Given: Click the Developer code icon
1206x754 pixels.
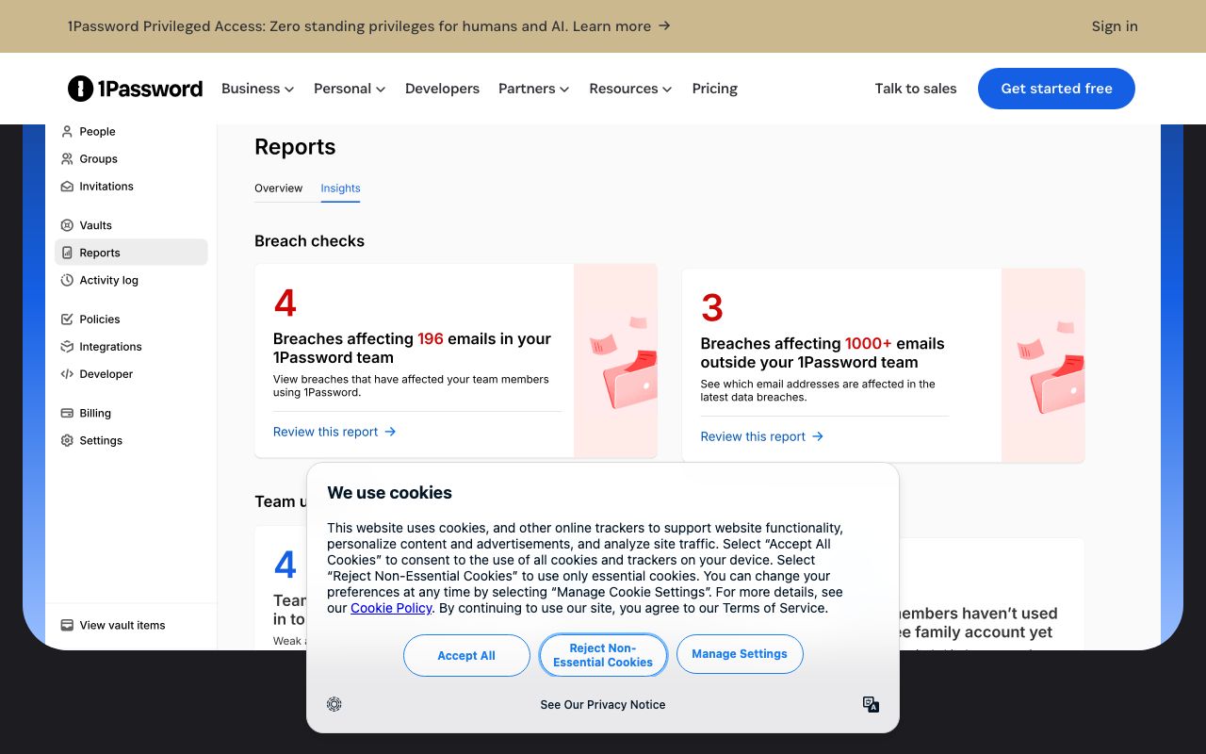Looking at the screenshot, I should pos(67,374).
